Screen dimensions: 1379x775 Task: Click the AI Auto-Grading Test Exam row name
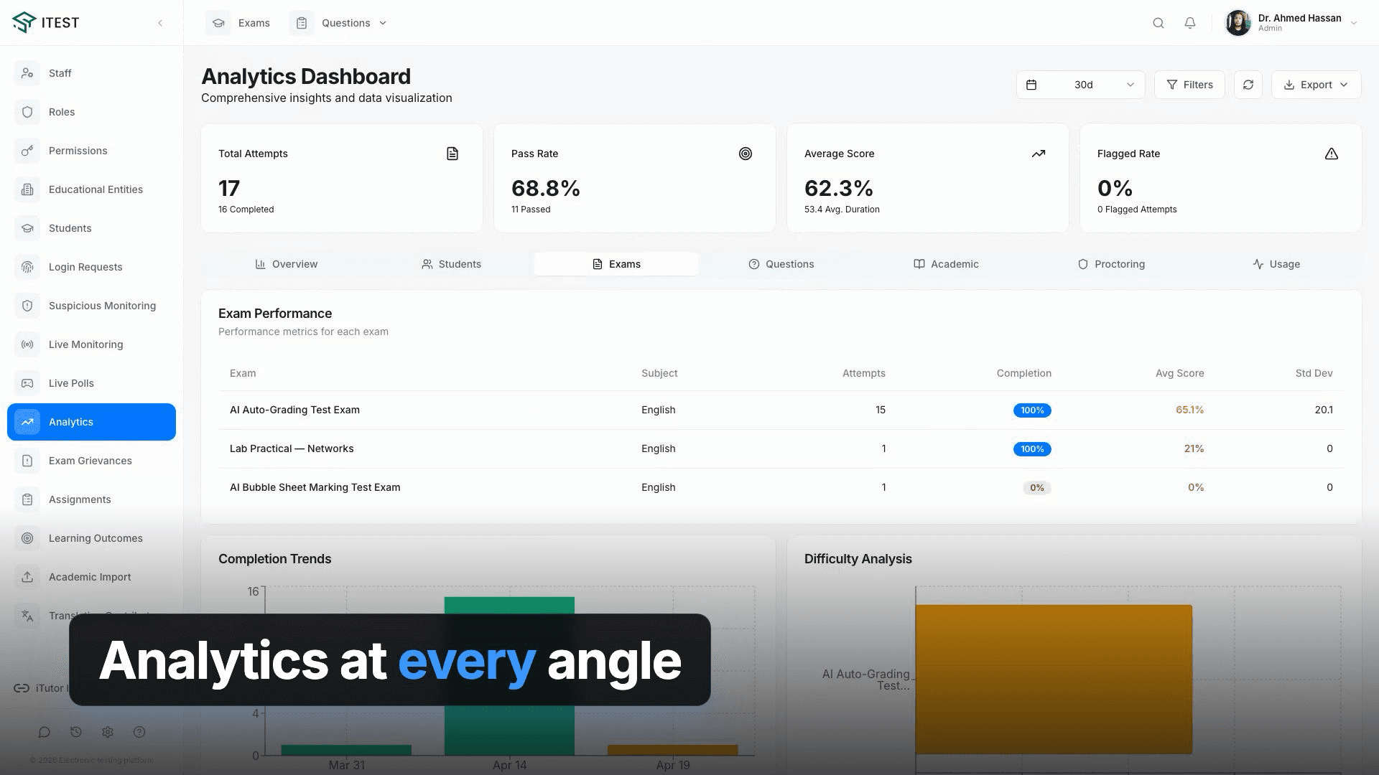pos(294,410)
